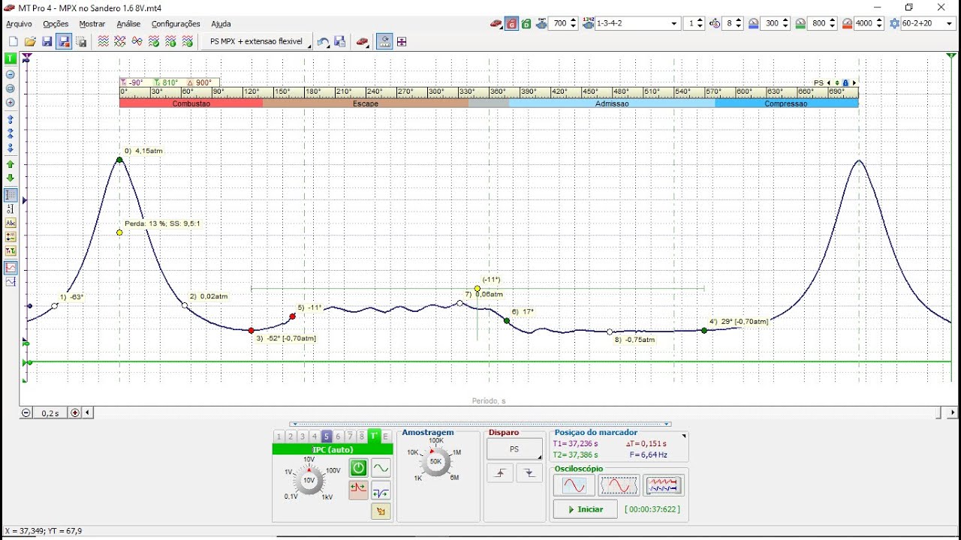Click the yellow probe icon in the channel panel

pyautogui.click(x=381, y=511)
